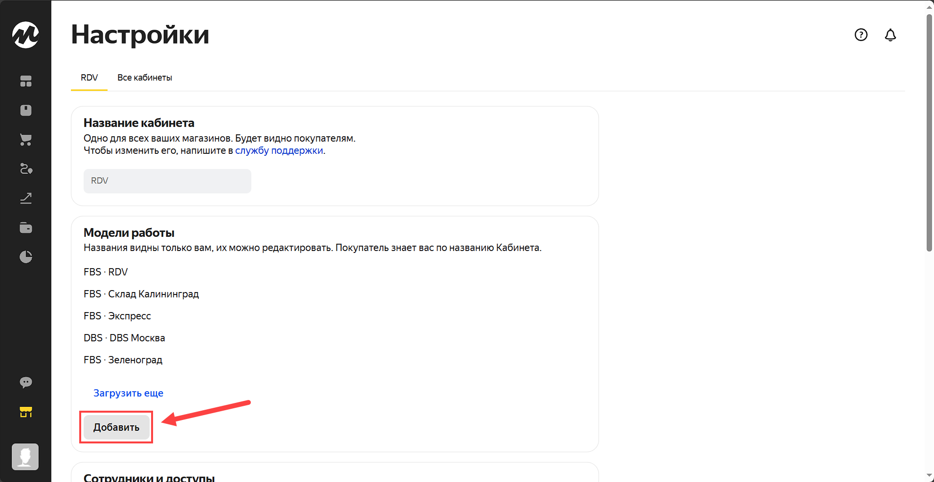Open the finance wallet sidebar icon
This screenshot has width=934, height=482.
pos(26,228)
